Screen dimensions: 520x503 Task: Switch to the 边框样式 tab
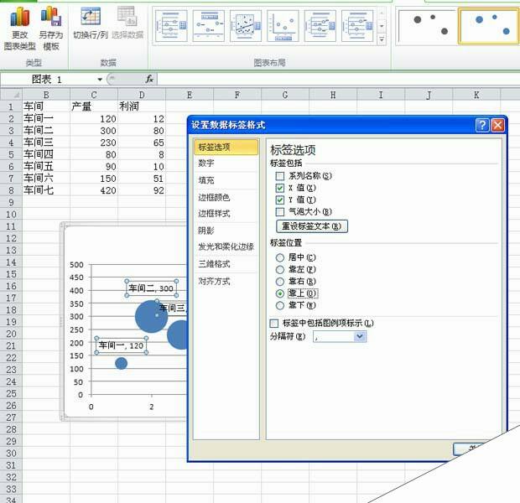226,214
